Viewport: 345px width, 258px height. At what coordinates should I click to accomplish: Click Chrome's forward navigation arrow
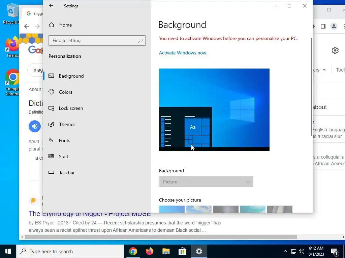(37, 26)
